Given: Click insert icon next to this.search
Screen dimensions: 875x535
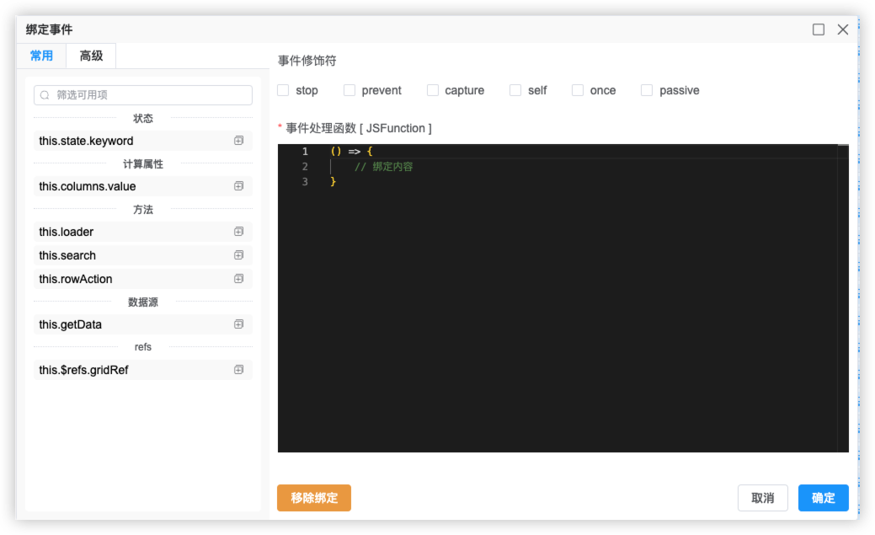Looking at the screenshot, I should coord(239,255).
